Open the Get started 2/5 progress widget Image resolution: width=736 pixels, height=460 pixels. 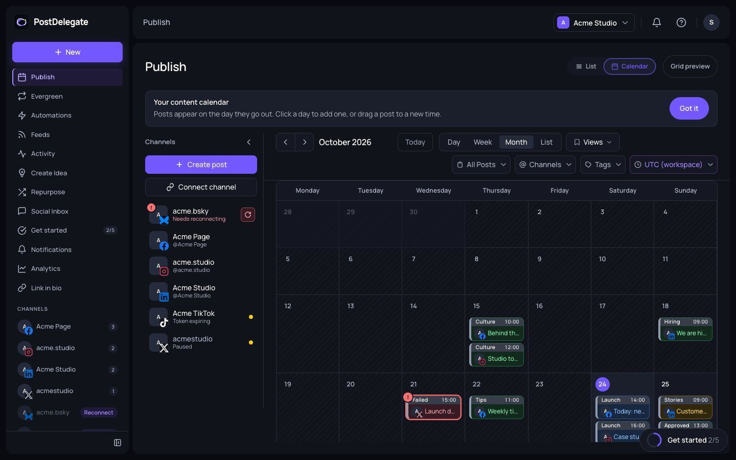pyautogui.click(x=683, y=440)
